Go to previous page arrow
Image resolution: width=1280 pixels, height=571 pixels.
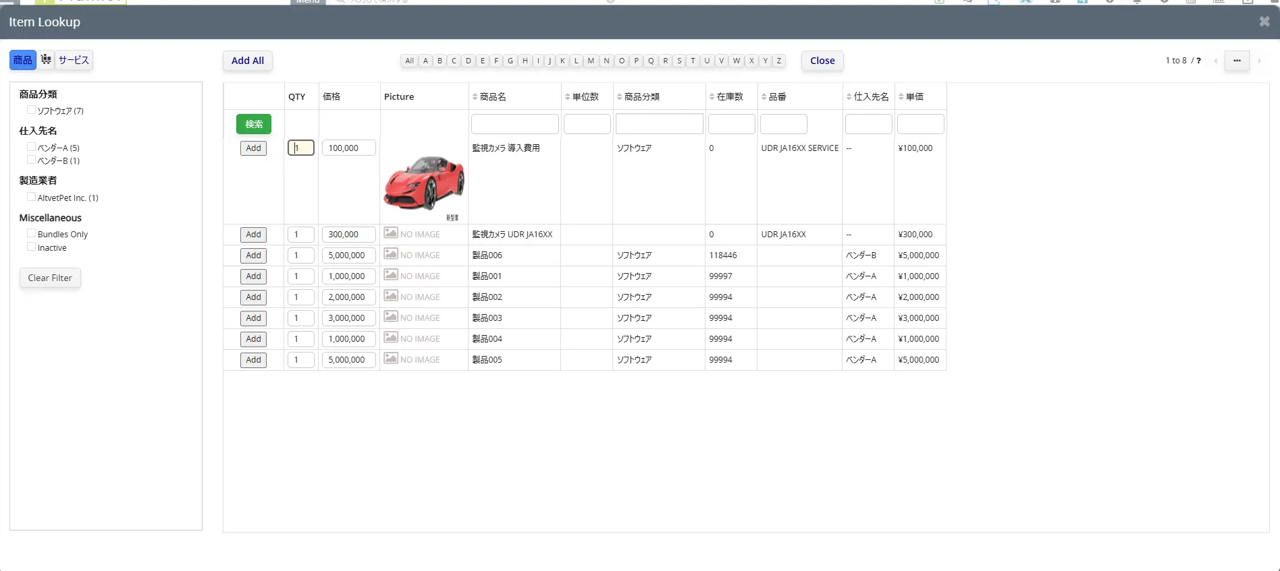1215,61
